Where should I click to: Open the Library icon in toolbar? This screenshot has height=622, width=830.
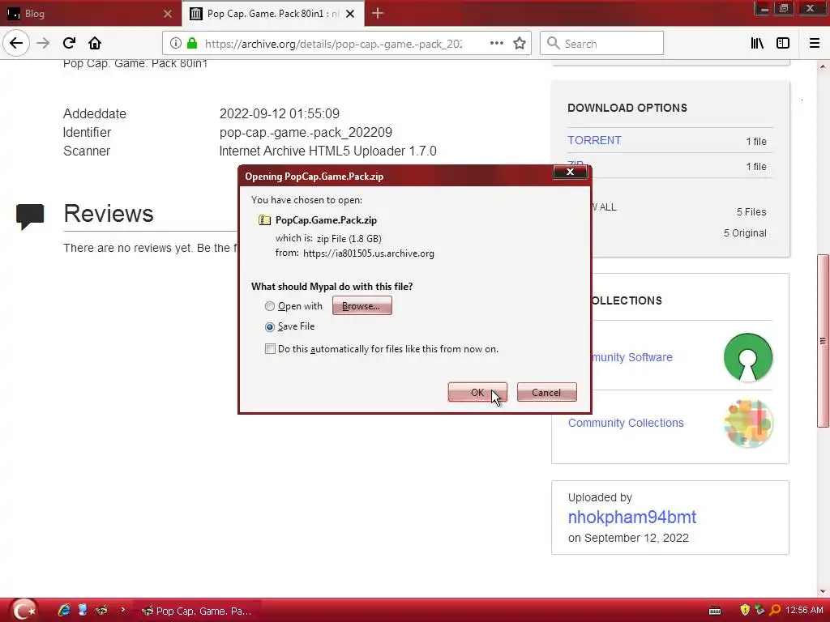(x=757, y=44)
